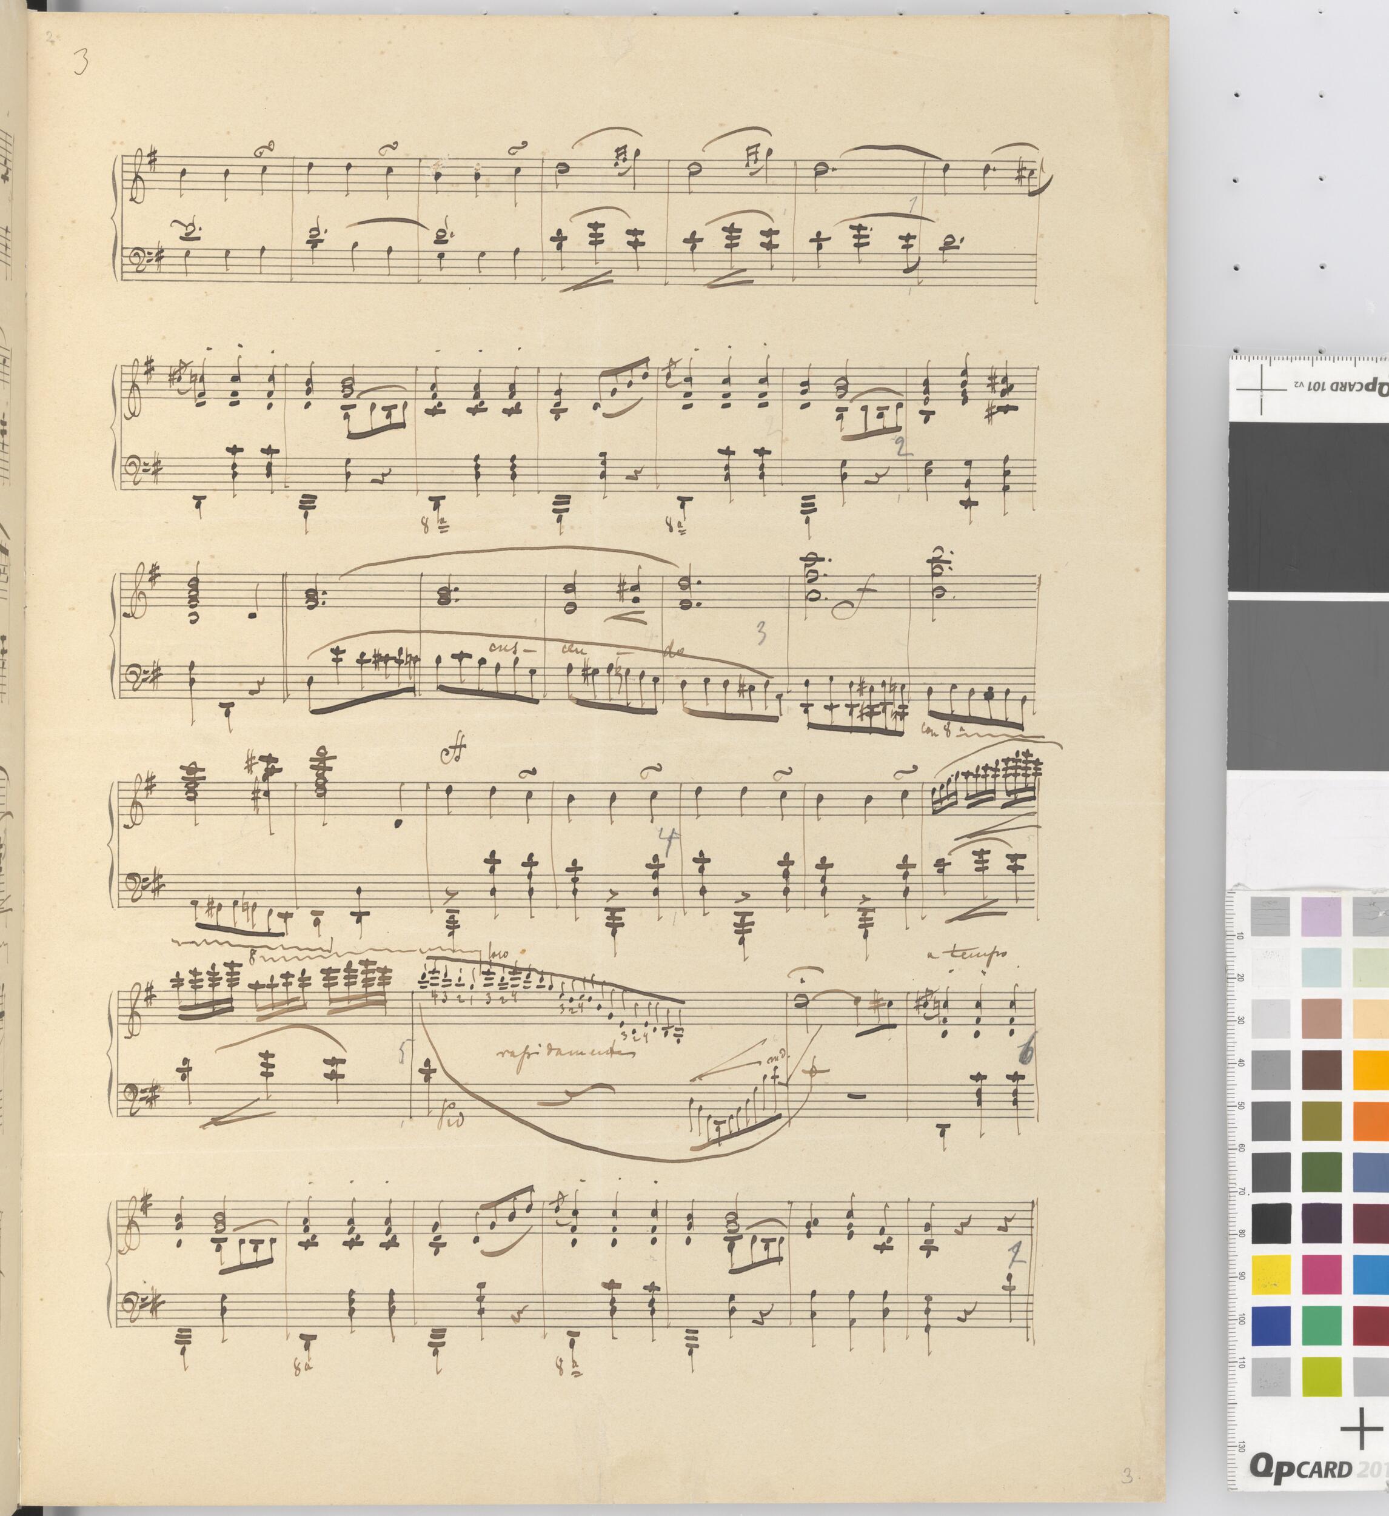This screenshot has width=1389, height=1516.
Task: Click the bass clef on the last staff
Action: [132, 1306]
